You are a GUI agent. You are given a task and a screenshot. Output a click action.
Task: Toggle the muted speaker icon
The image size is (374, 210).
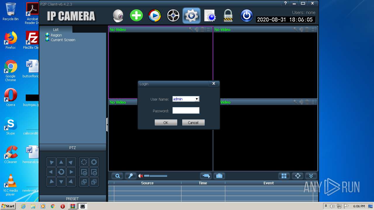[141, 176]
